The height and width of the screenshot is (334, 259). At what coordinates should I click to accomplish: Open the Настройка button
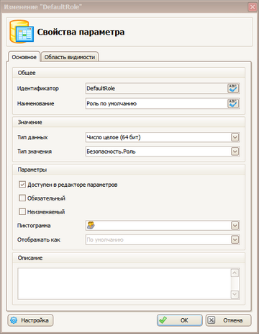[x=30, y=320]
